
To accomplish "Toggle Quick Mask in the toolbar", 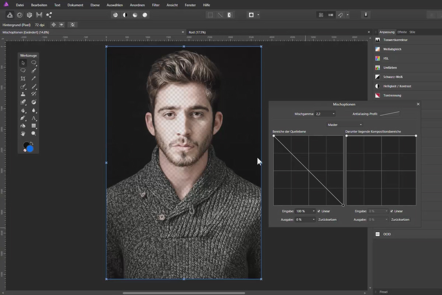I will [252, 15].
